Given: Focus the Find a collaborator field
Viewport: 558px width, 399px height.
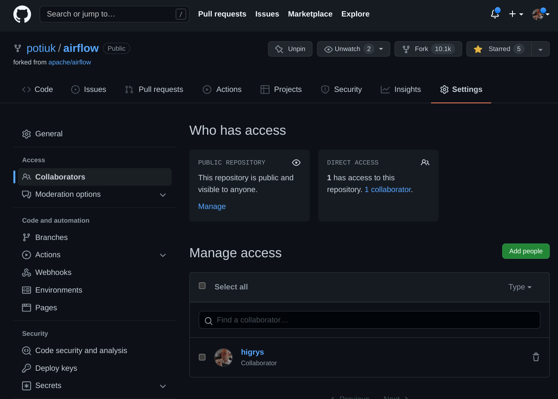Looking at the screenshot, I should click(x=369, y=320).
